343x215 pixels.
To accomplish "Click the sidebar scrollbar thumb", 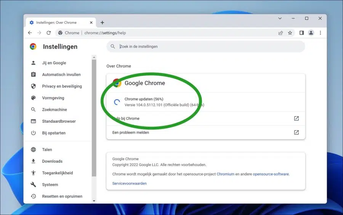I will point(94,118).
